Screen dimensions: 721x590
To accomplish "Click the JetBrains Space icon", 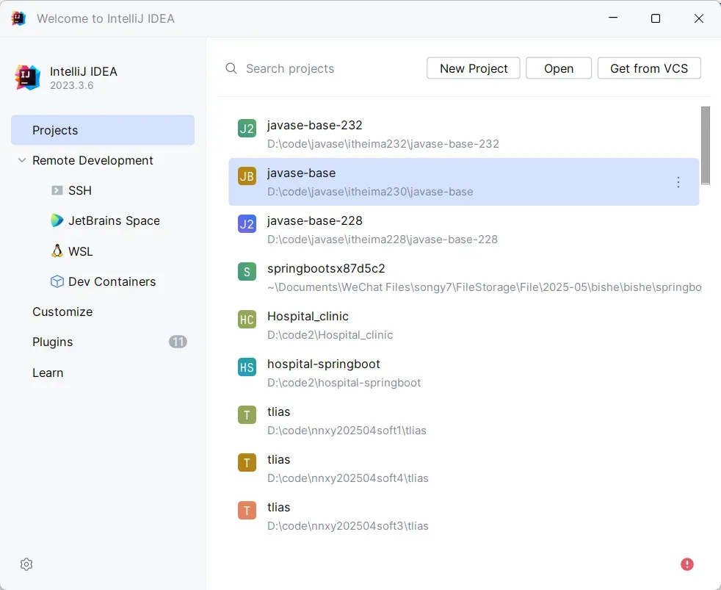I will point(57,220).
